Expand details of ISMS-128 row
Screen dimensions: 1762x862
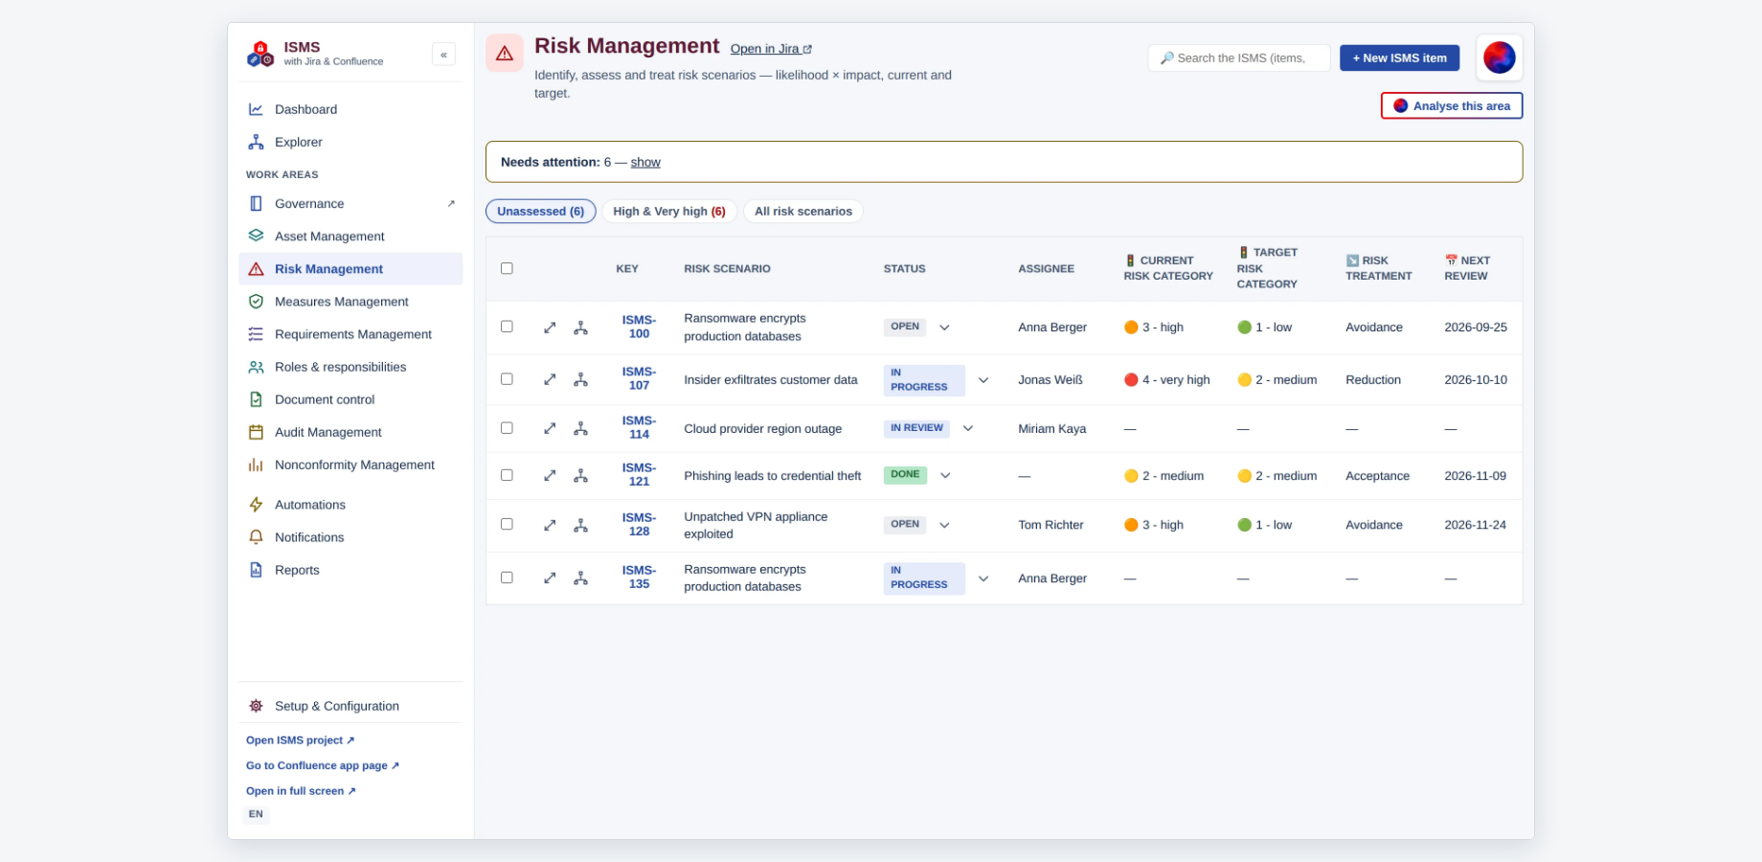point(550,525)
